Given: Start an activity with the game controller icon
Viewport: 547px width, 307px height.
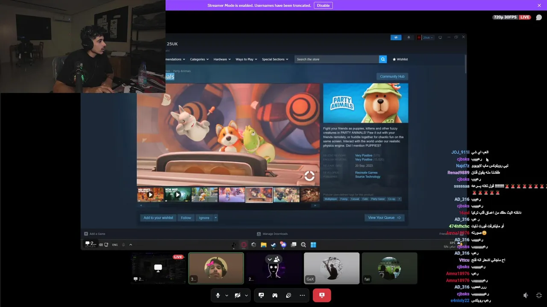Looking at the screenshot, I should pyautogui.click(x=275, y=295).
